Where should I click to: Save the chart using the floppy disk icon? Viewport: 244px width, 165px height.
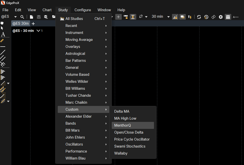(38, 17)
